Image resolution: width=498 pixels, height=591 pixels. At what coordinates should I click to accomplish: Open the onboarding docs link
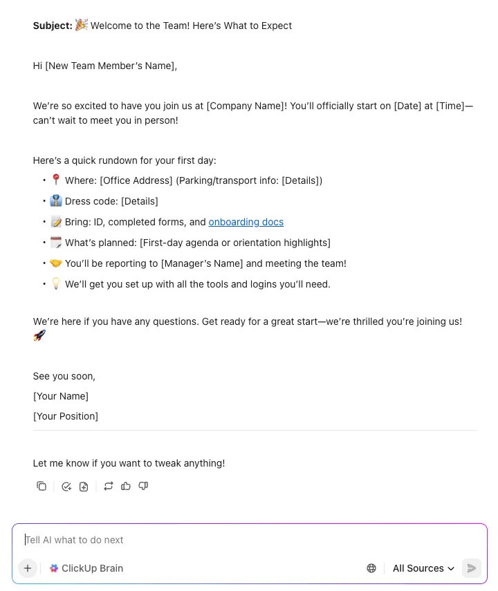pyautogui.click(x=246, y=222)
